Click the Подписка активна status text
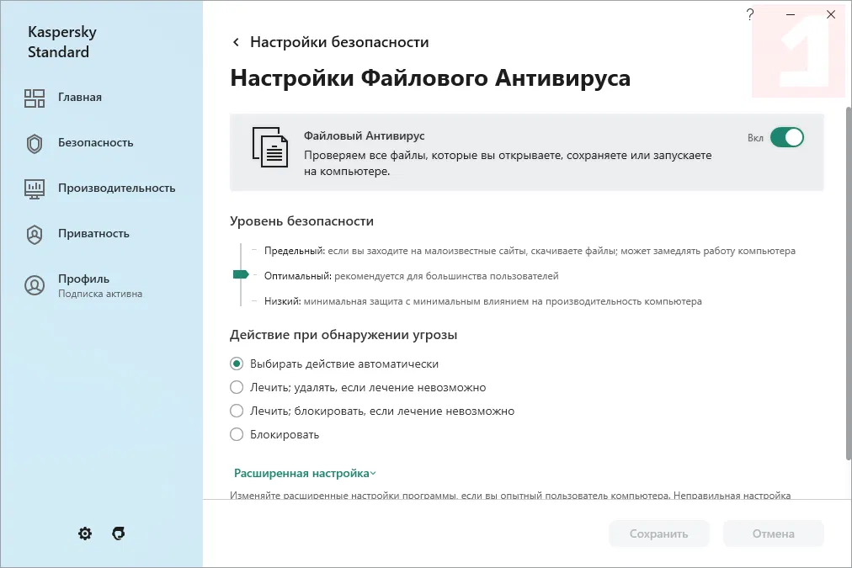The width and height of the screenshot is (852, 568). tap(100, 294)
